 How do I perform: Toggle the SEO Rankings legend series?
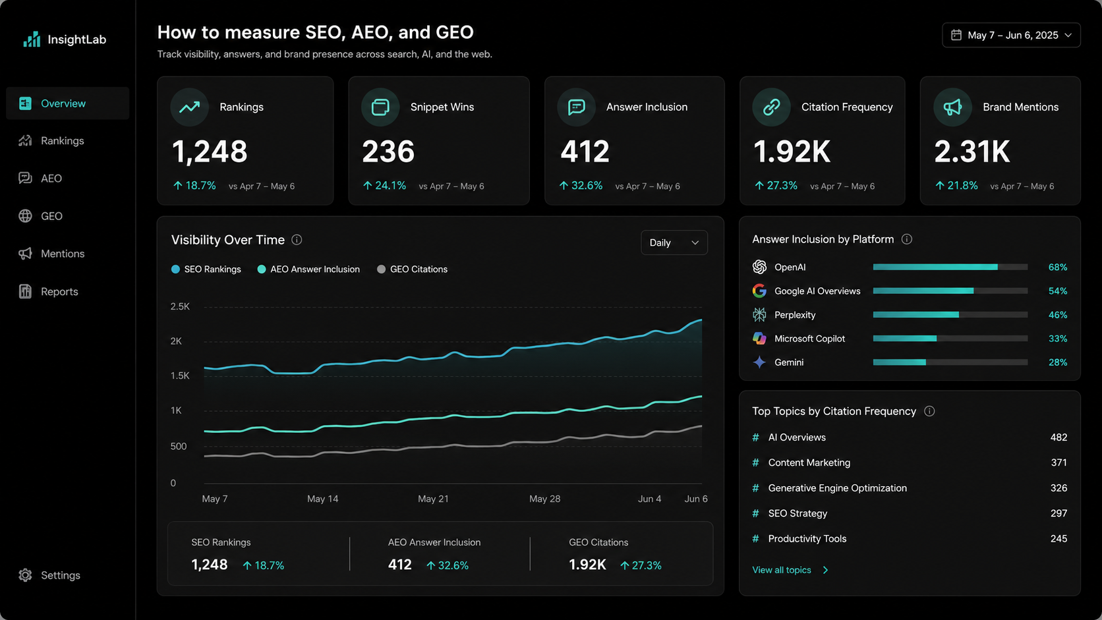pyautogui.click(x=206, y=269)
